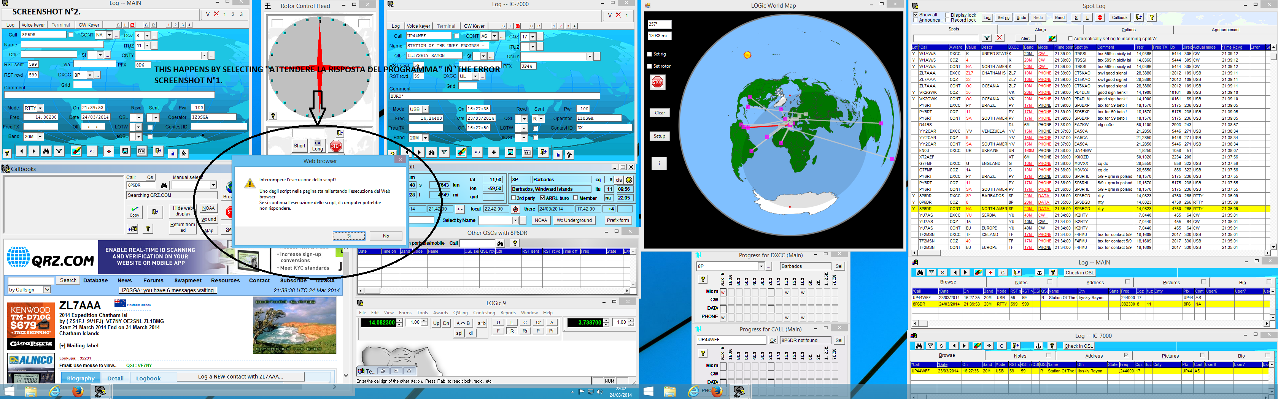Open Internet Explorer from the left taskbar
This screenshot has height=399, width=1278.
pyautogui.click(x=54, y=391)
